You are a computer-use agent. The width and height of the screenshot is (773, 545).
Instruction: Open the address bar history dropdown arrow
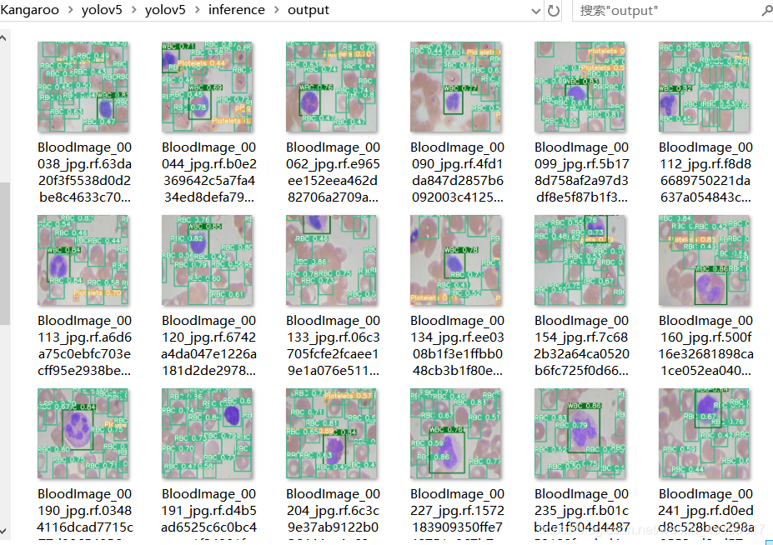tap(536, 11)
